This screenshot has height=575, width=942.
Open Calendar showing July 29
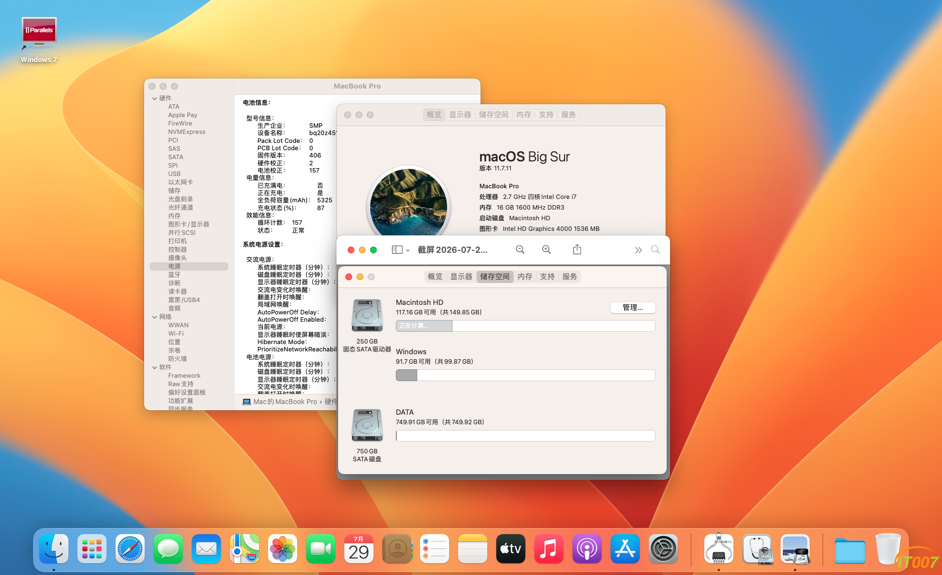point(359,549)
